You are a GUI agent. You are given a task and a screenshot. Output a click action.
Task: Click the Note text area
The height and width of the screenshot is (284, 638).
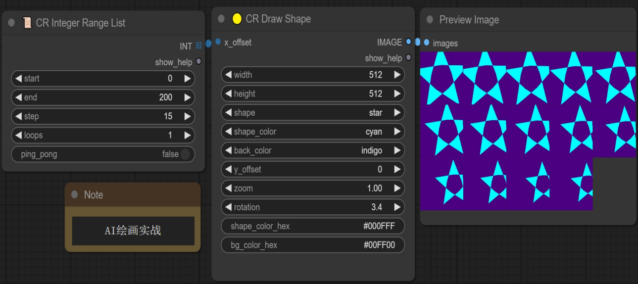(133, 231)
